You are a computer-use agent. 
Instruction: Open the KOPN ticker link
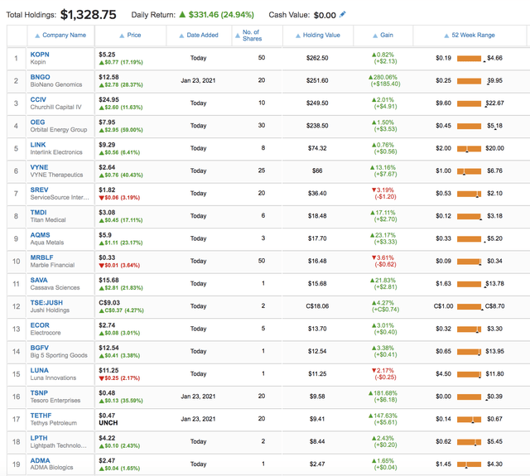point(40,55)
